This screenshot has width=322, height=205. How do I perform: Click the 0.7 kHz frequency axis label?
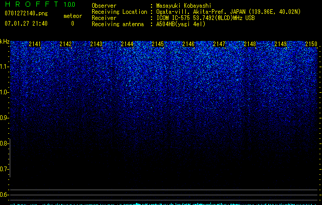click(4, 169)
